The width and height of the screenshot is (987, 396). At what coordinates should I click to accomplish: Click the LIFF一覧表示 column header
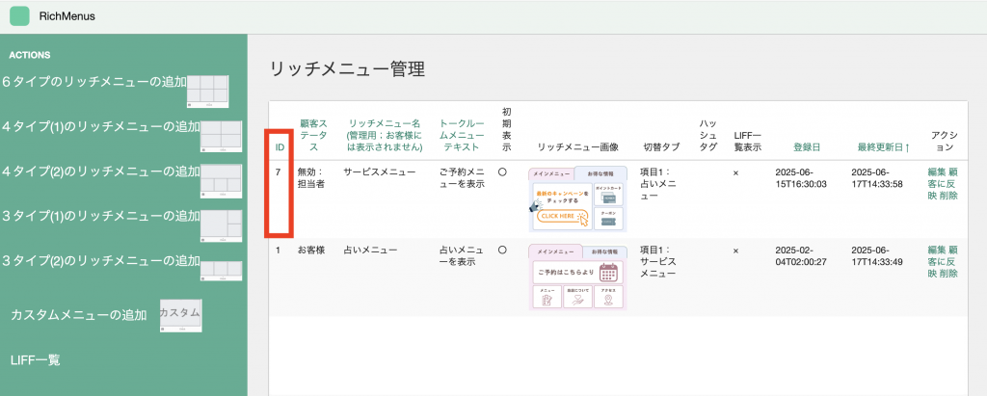pos(747,141)
